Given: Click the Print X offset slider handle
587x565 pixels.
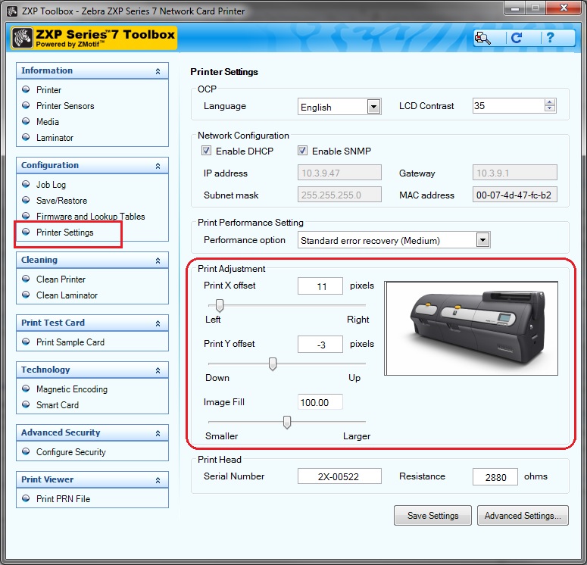Looking at the screenshot, I should 220,305.
